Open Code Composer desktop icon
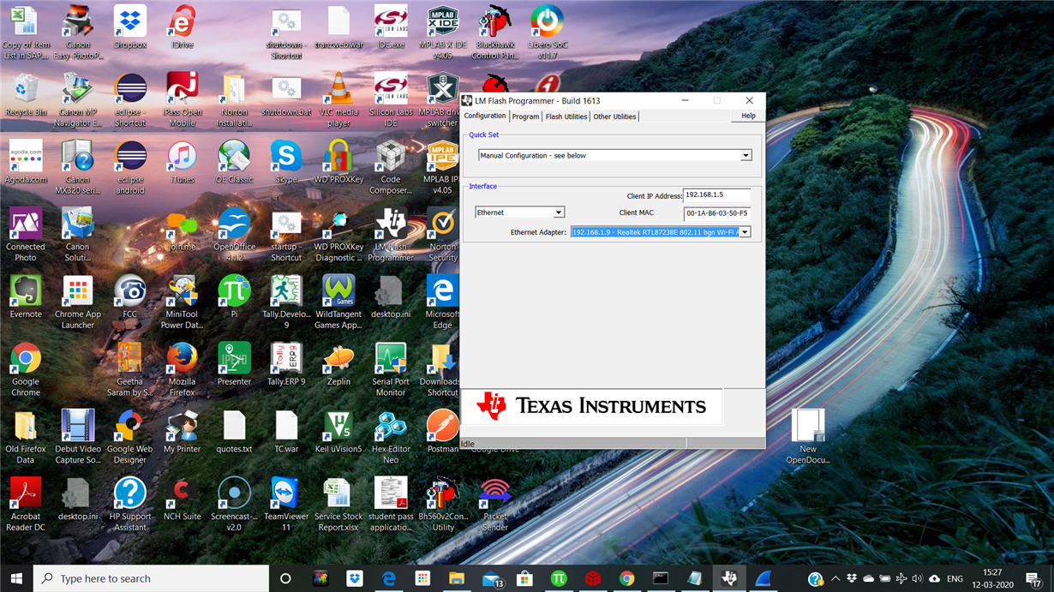1054x592 pixels. [x=391, y=168]
